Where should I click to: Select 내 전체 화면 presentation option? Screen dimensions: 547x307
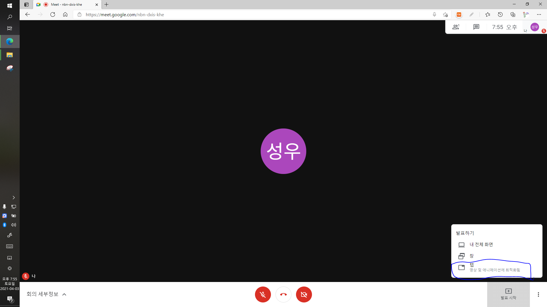click(481, 244)
